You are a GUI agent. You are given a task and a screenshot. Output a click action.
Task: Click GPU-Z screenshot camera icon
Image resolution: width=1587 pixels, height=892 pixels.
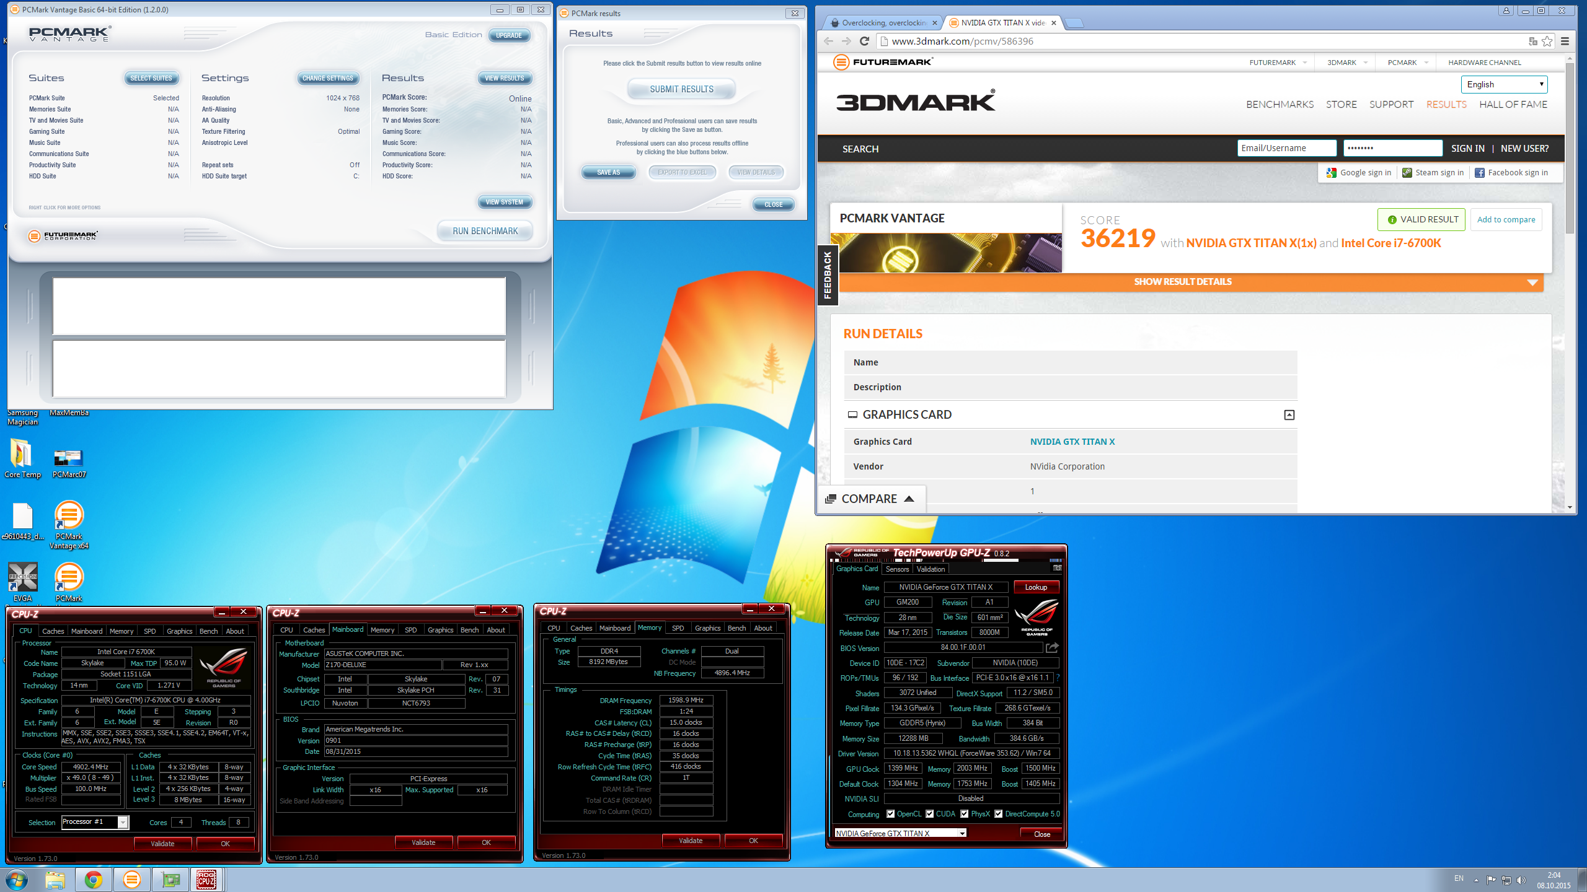[1057, 568]
